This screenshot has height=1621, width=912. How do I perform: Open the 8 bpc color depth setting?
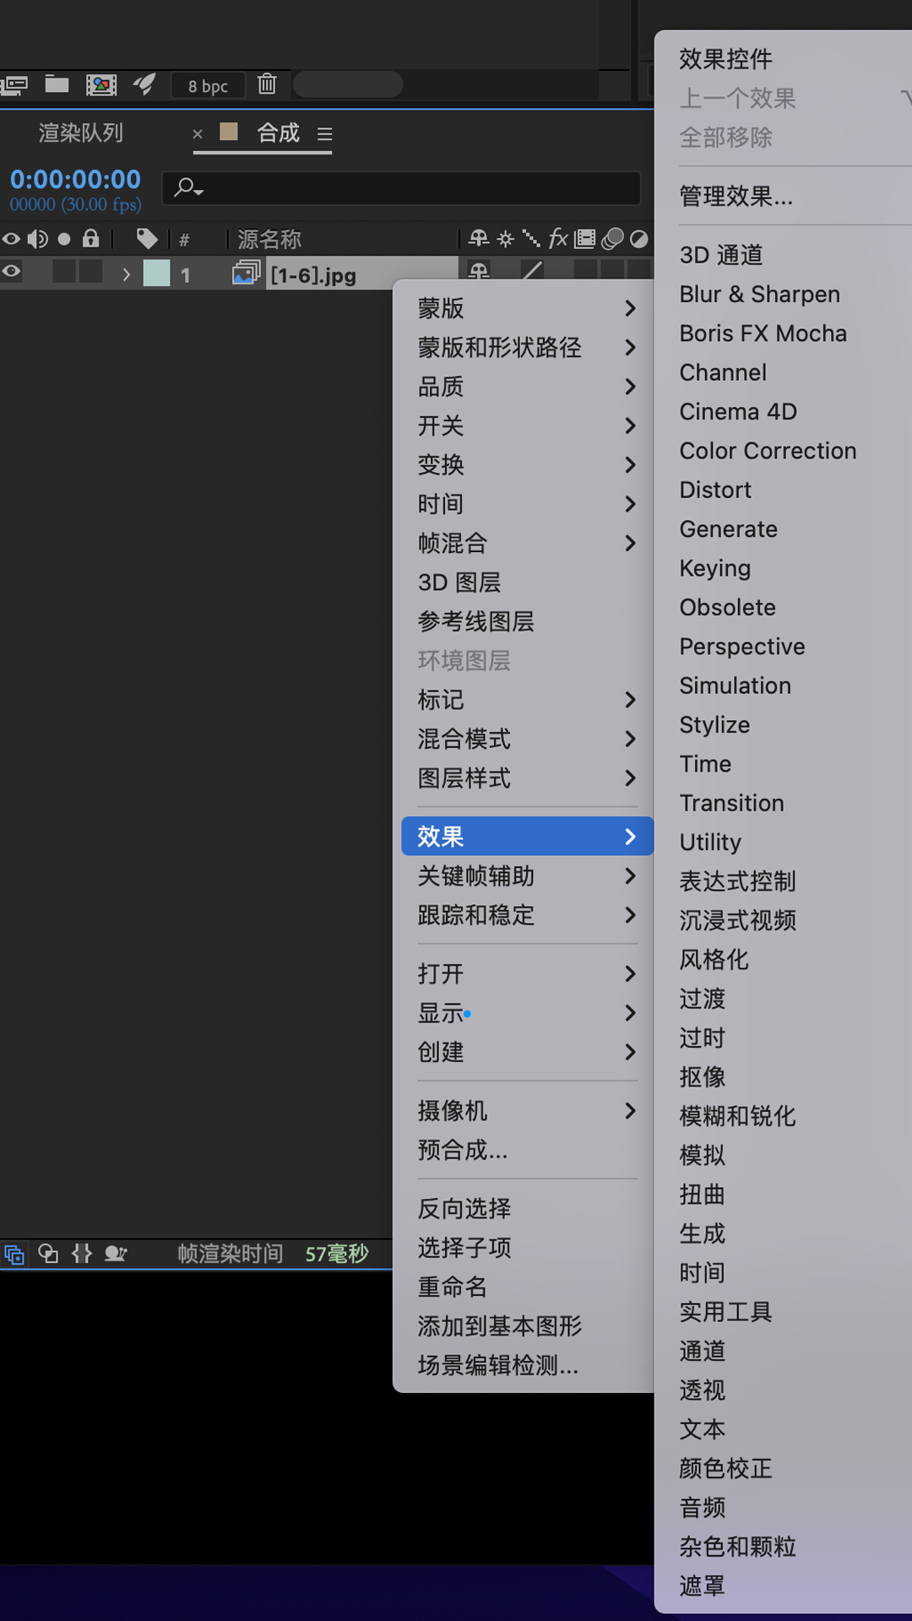tap(208, 85)
